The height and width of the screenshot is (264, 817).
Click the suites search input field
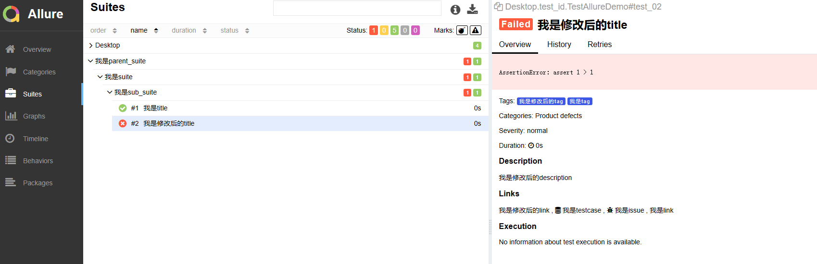click(x=357, y=8)
